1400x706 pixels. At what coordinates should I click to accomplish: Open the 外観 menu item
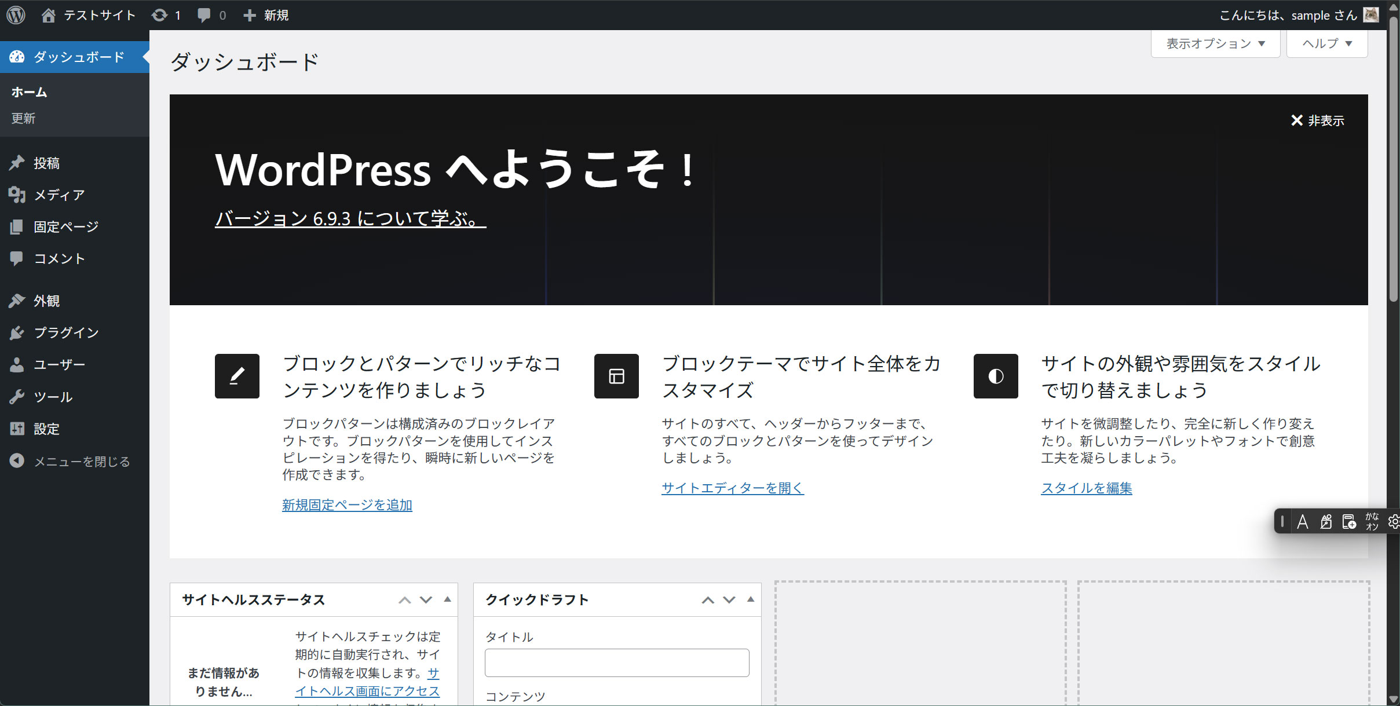pos(46,301)
